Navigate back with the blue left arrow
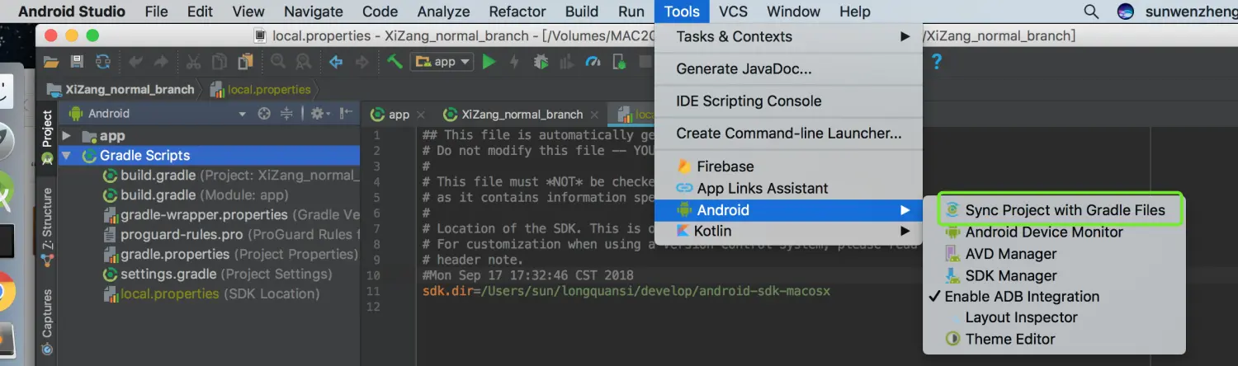 [x=336, y=62]
